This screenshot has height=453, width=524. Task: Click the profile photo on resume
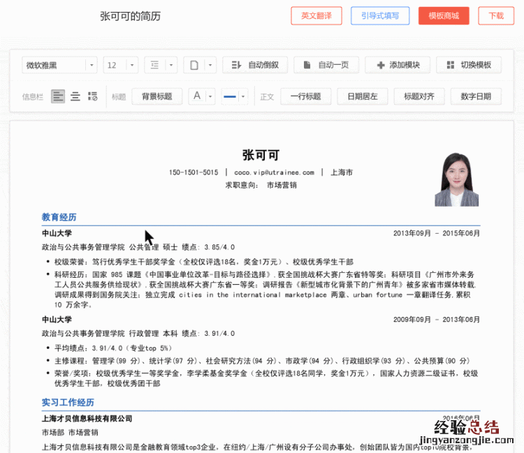456,180
